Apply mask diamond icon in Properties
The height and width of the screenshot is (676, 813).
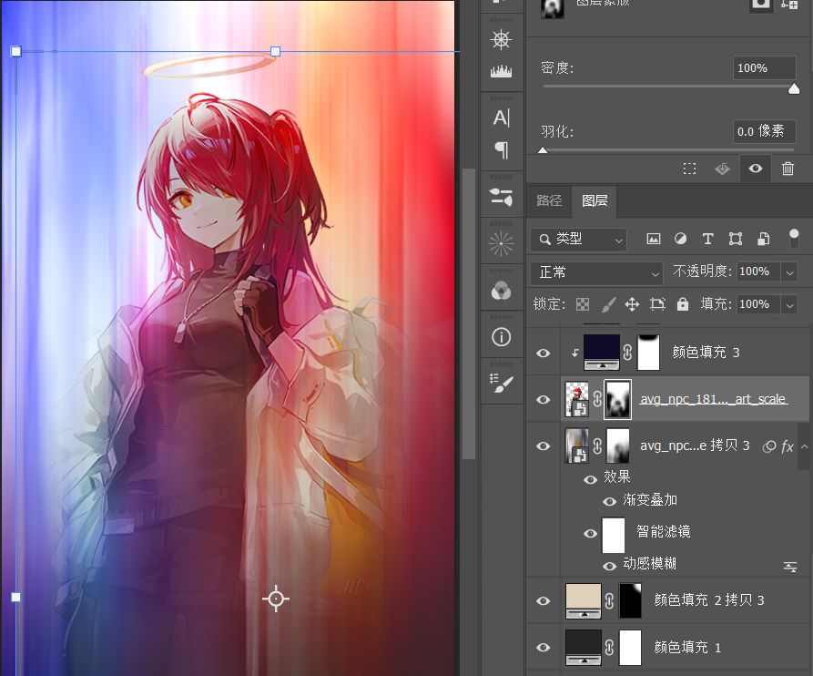722,169
